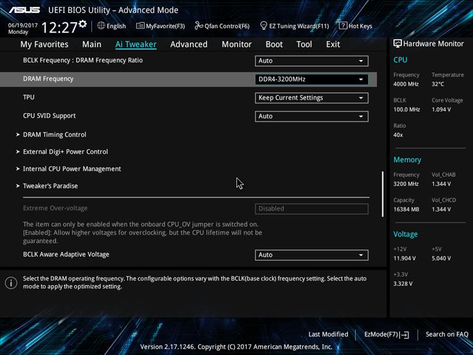This screenshot has height=355, width=473.
Task: Open the Tool tab
Action: 304,44
